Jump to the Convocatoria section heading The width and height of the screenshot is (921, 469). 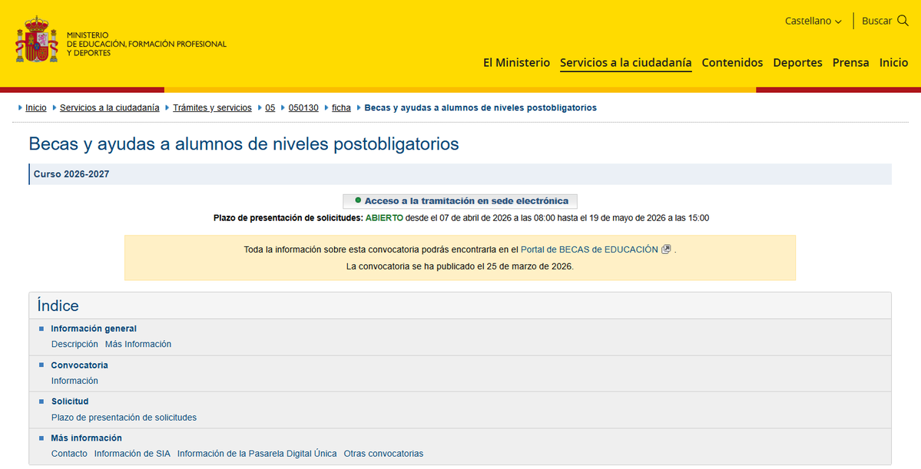tap(79, 365)
